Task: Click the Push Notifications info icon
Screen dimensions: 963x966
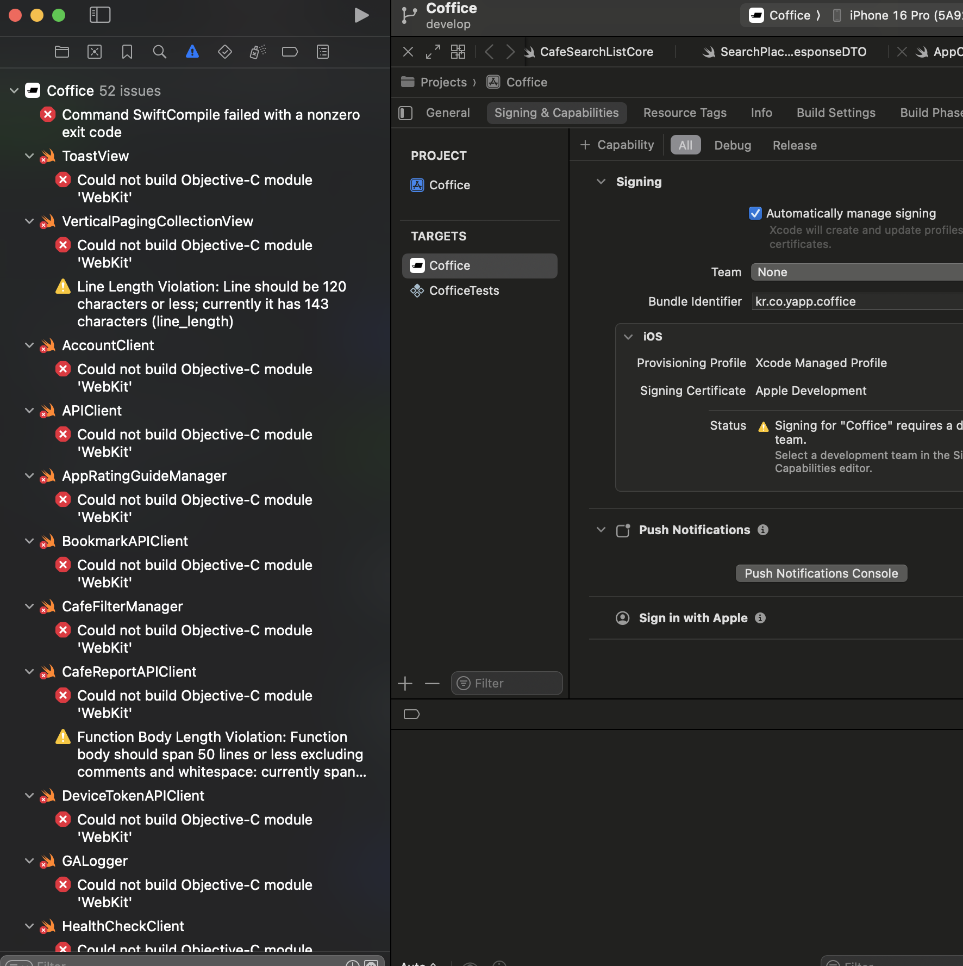Action: (x=763, y=530)
